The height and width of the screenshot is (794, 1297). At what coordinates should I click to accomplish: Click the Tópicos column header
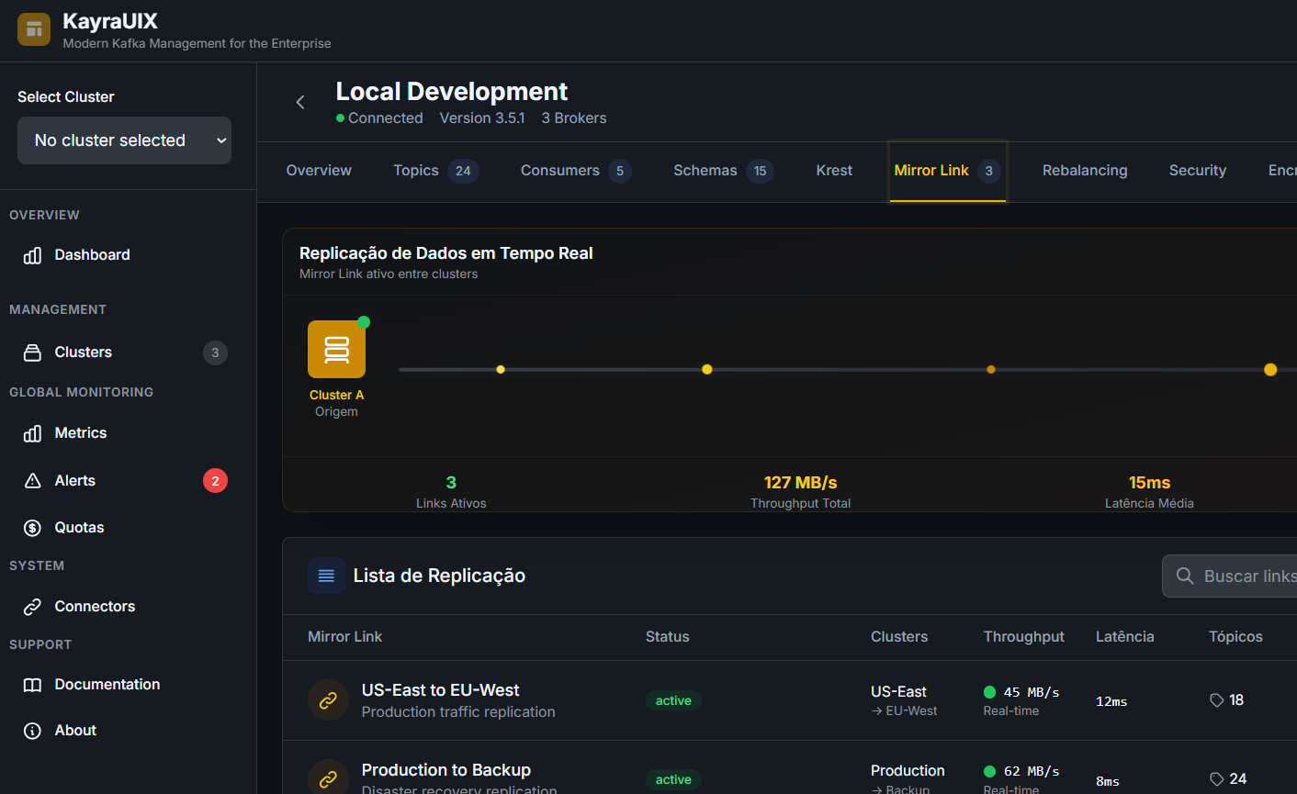click(1235, 637)
